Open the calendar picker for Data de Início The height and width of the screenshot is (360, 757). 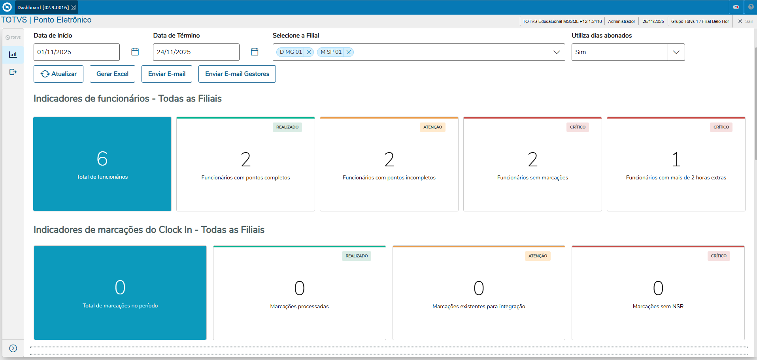(x=135, y=52)
